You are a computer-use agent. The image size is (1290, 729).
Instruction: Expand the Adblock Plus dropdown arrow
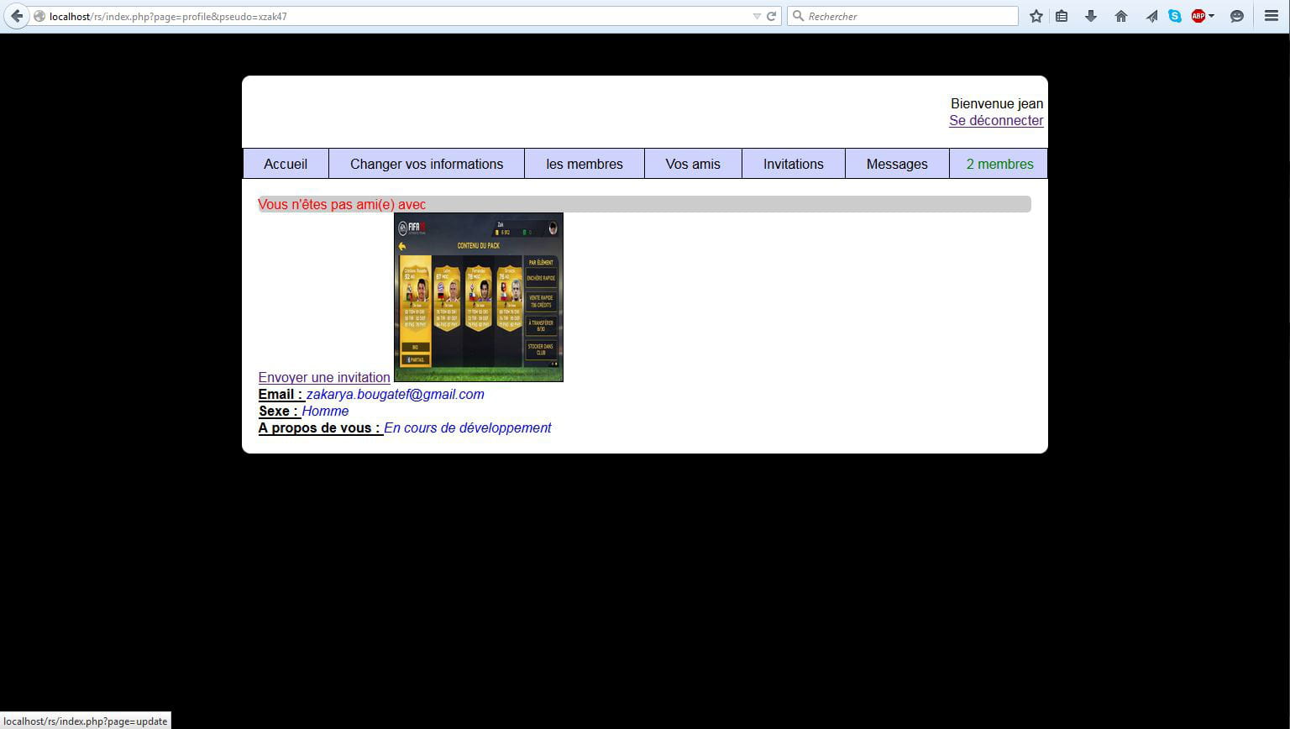(1211, 16)
